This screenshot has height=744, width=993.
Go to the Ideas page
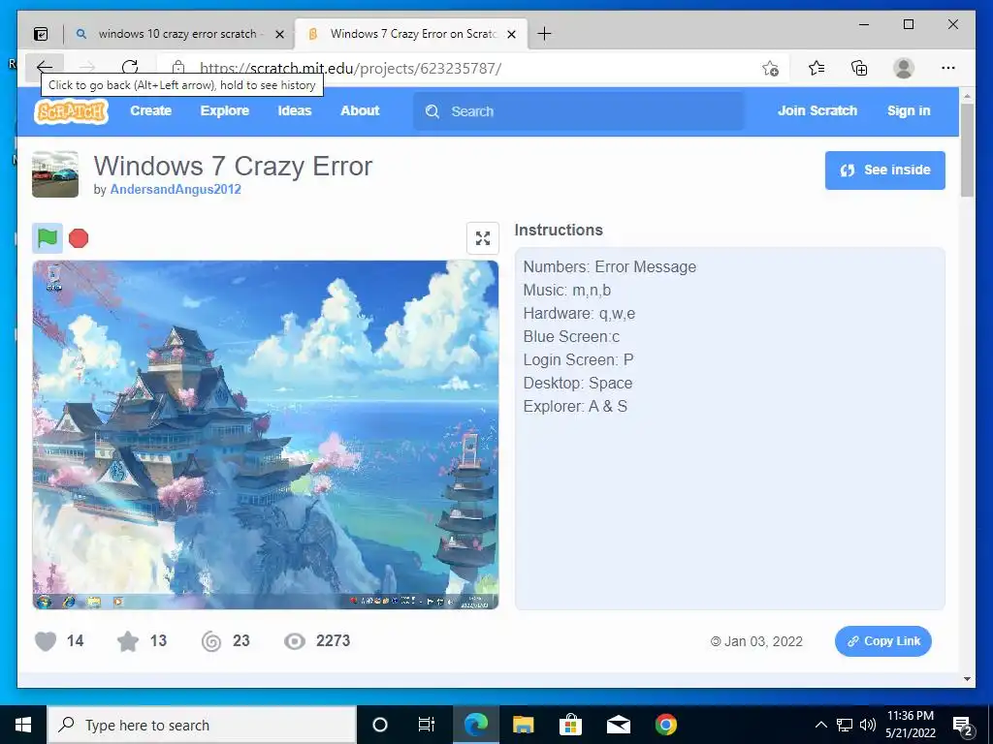tap(295, 110)
